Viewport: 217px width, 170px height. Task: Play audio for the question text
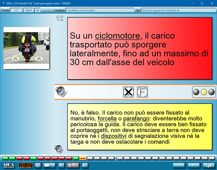click(x=61, y=92)
